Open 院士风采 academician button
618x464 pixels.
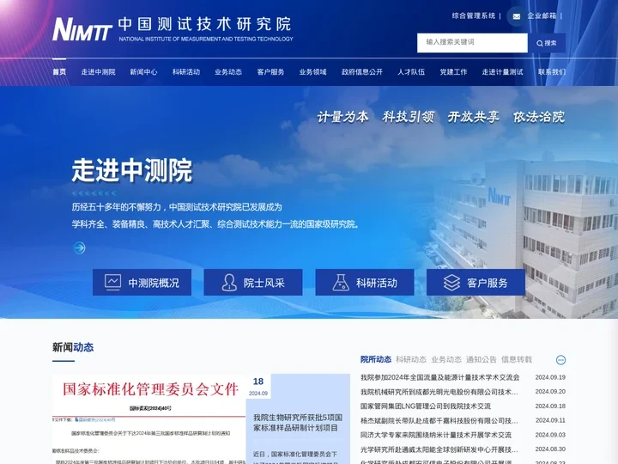pyautogui.click(x=253, y=282)
